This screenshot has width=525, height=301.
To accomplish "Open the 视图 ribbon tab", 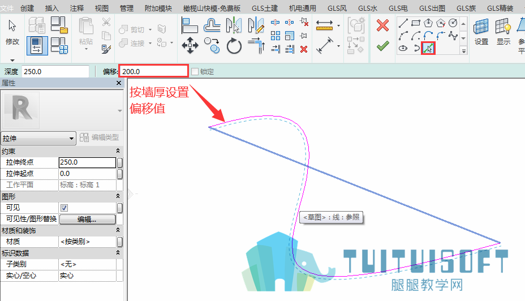I will tap(101, 8).
